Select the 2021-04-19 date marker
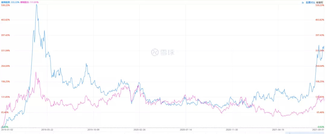326x134 pixels. (278, 130)
